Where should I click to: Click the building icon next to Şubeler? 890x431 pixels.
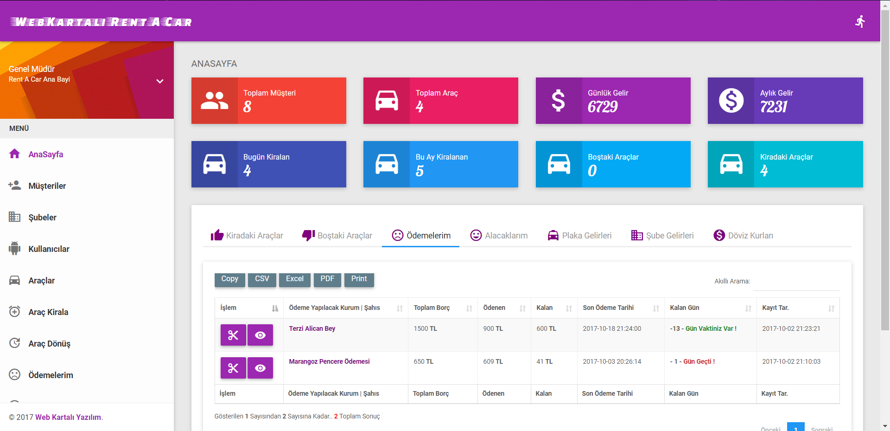[15, 217]
